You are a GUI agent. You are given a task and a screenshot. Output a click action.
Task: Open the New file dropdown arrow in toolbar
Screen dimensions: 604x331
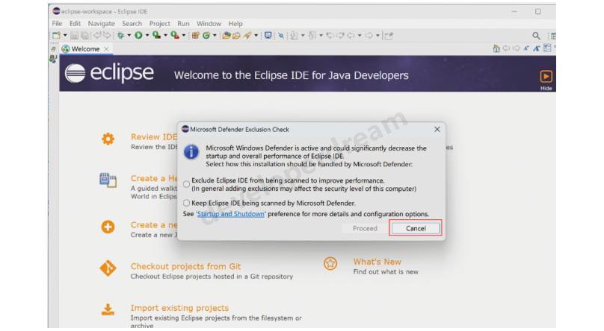[65, 35]
